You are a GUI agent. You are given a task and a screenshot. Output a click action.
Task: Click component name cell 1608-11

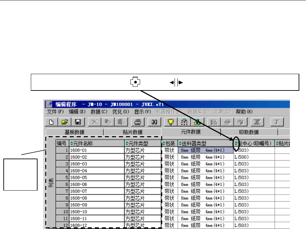tap(97, 219)
